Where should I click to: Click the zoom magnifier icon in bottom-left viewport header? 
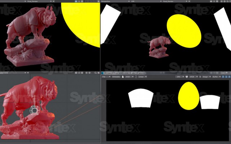click(95, 73)
